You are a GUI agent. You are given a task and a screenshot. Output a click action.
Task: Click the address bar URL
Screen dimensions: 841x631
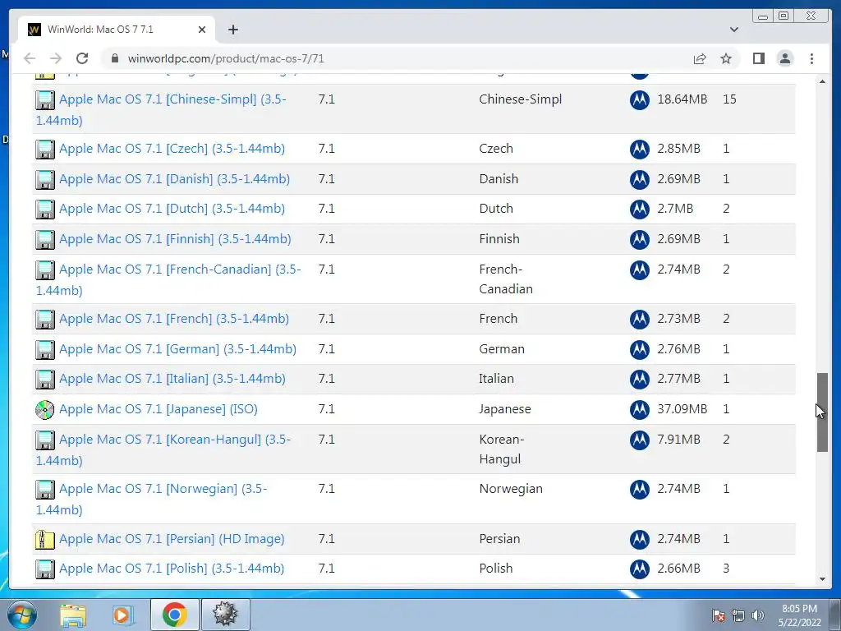point(226,58)
